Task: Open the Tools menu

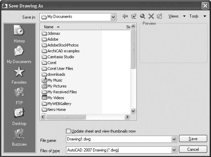Action: [x=194, y=17]
